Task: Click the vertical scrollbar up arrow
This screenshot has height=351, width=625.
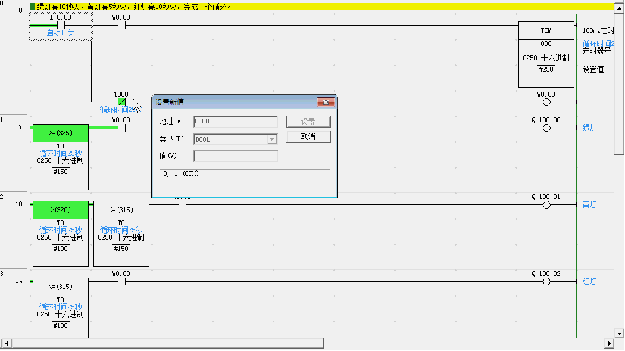Action: pyautogui.click(x=619, y=8)
